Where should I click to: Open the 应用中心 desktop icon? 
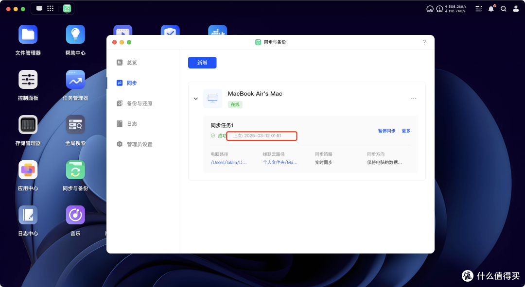pyautogui.click(x=28, y=170)
